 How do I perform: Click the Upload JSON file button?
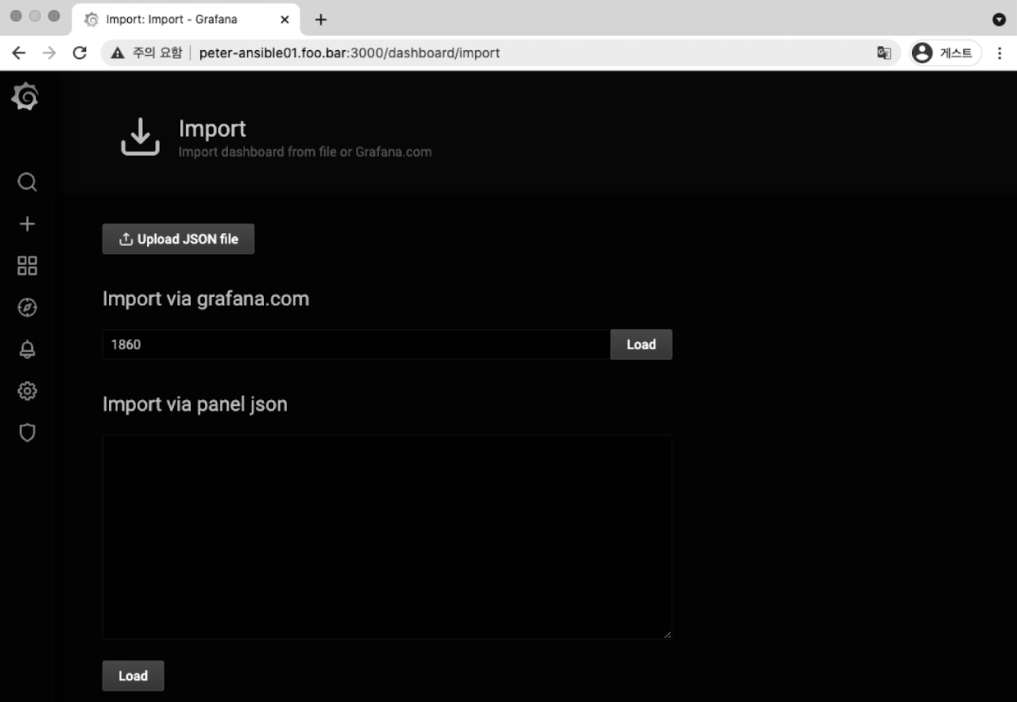[x=178, y=239]
